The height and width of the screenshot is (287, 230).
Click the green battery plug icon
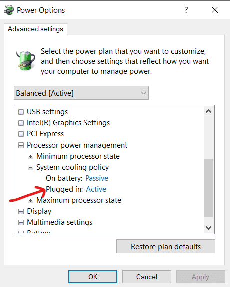[26, 60]
